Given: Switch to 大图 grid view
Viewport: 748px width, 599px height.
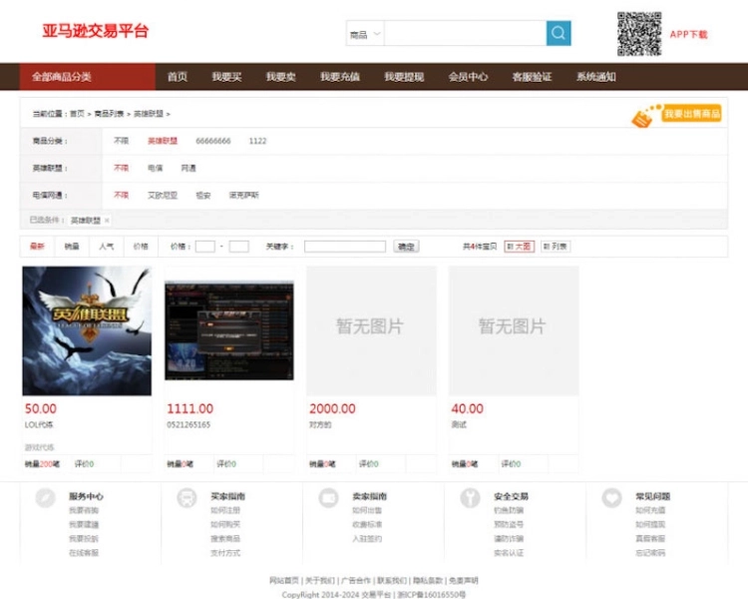Looking at the screenshot, I should (519, 247).
